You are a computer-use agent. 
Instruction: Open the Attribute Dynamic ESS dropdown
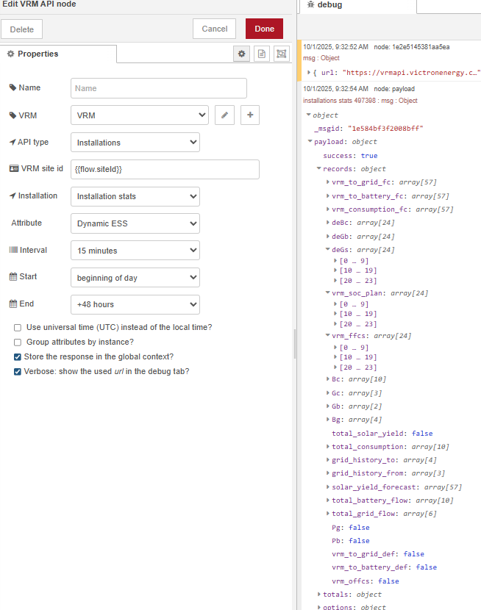coord(135,223)
